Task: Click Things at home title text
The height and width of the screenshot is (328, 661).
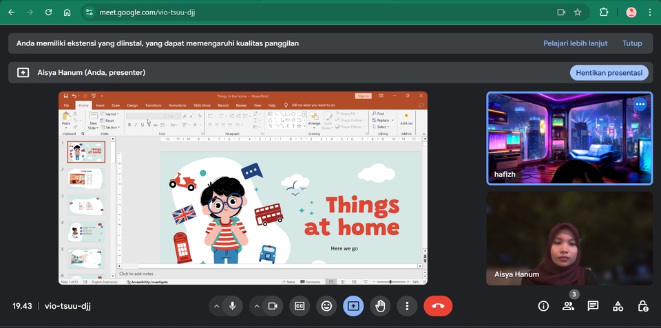Action: coord(352,216)
